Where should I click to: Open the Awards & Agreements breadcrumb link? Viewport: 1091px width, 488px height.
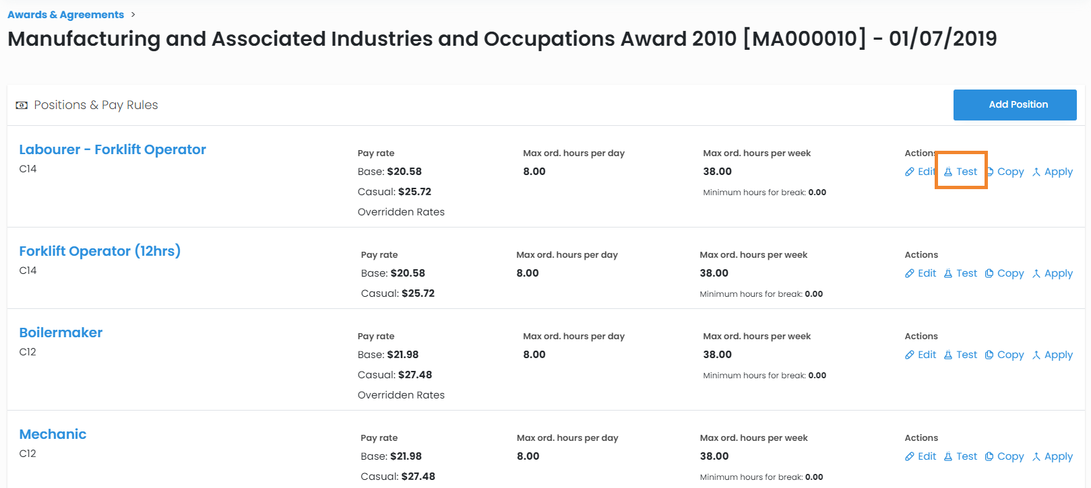point(65,15)
